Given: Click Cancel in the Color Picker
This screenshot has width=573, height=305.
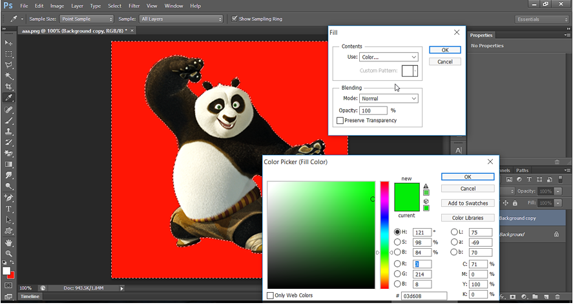Looking at the screenshot, I should point(468,189).
